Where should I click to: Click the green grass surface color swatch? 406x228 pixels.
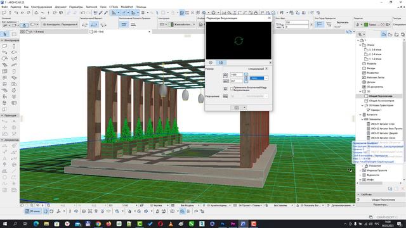(366, 25)
